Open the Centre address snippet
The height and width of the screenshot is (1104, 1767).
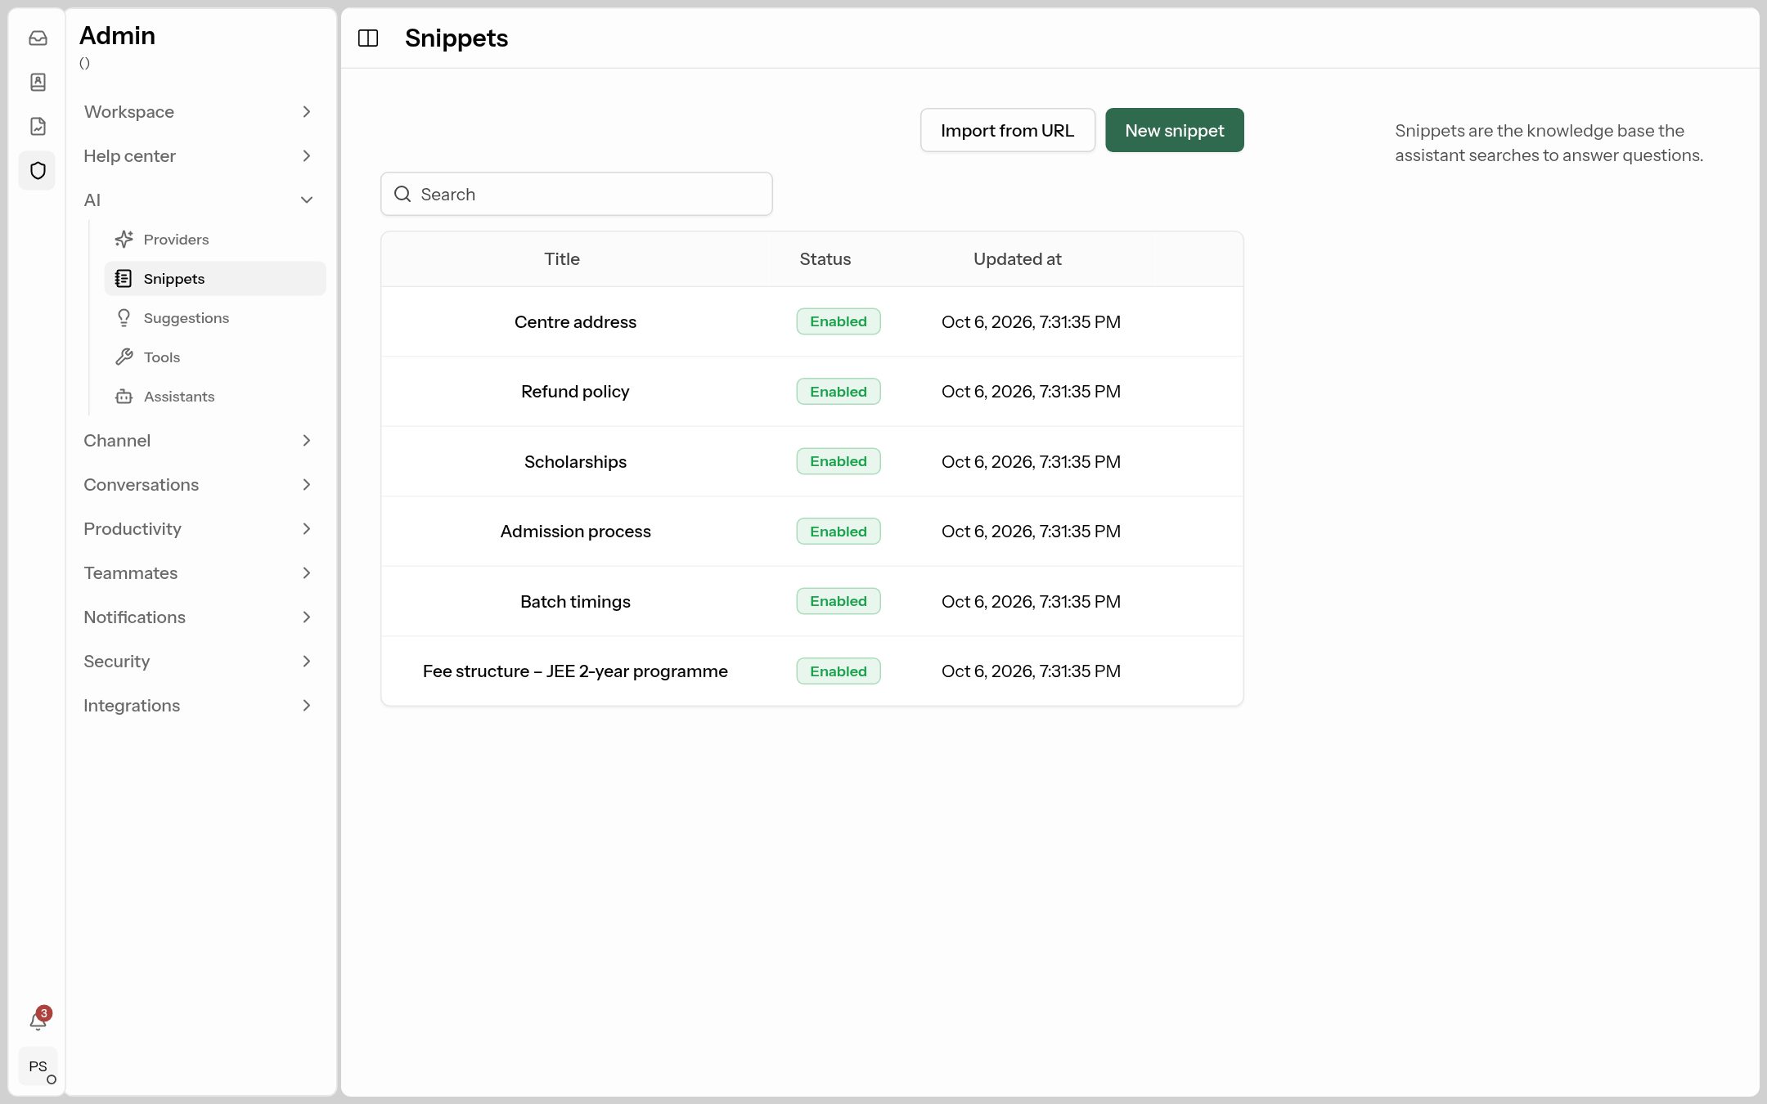click(575, 322)
